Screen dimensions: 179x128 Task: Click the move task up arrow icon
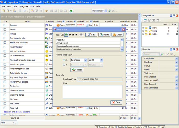pos(56,11)
